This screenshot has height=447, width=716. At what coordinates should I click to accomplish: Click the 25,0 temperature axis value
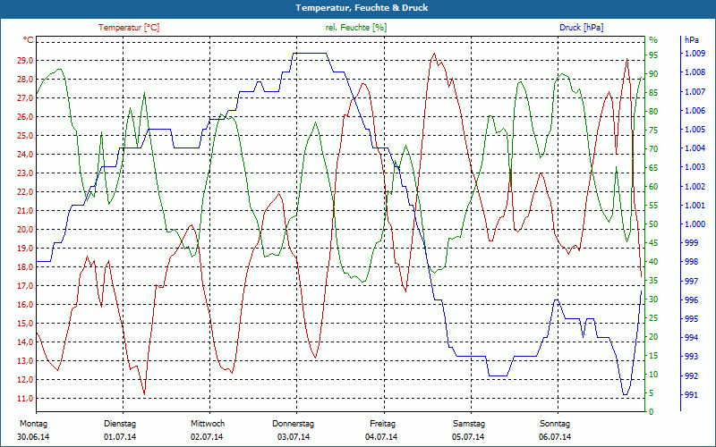click(x=25, y=136)
